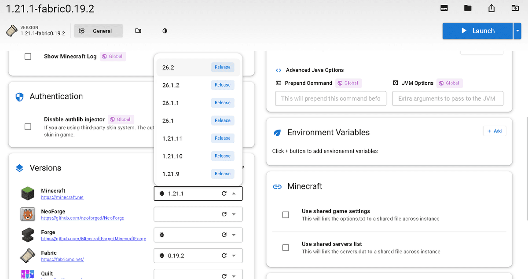
Task: Open the fabricmc.net link
Action: 62,259
